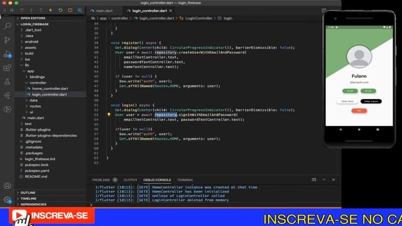The height and width of the screenshot is (226, 402).
Task: Open Run and Debug view
Action: [7, 54]
